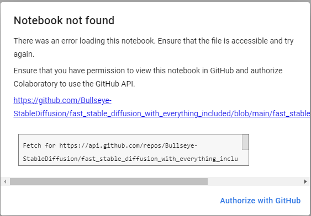311x216 pixels.
Task: Click the word 'Colaboratory' in the message
Action: click(x=35, y=84)
